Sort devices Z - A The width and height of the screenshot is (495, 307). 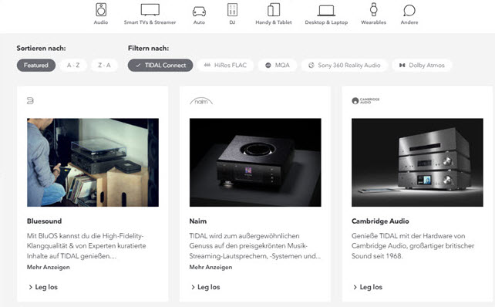tap(104, 66)
